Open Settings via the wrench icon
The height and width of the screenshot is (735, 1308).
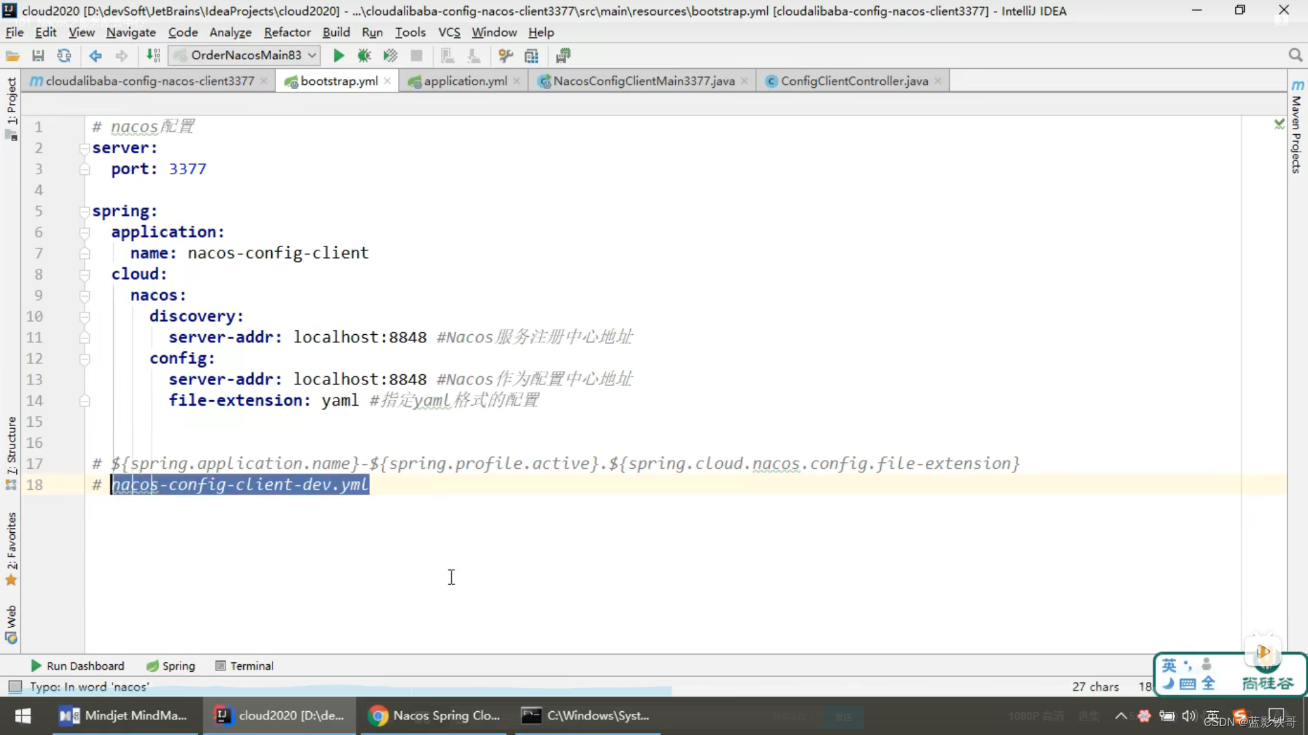pyautogui.click(x=505, y=56)
